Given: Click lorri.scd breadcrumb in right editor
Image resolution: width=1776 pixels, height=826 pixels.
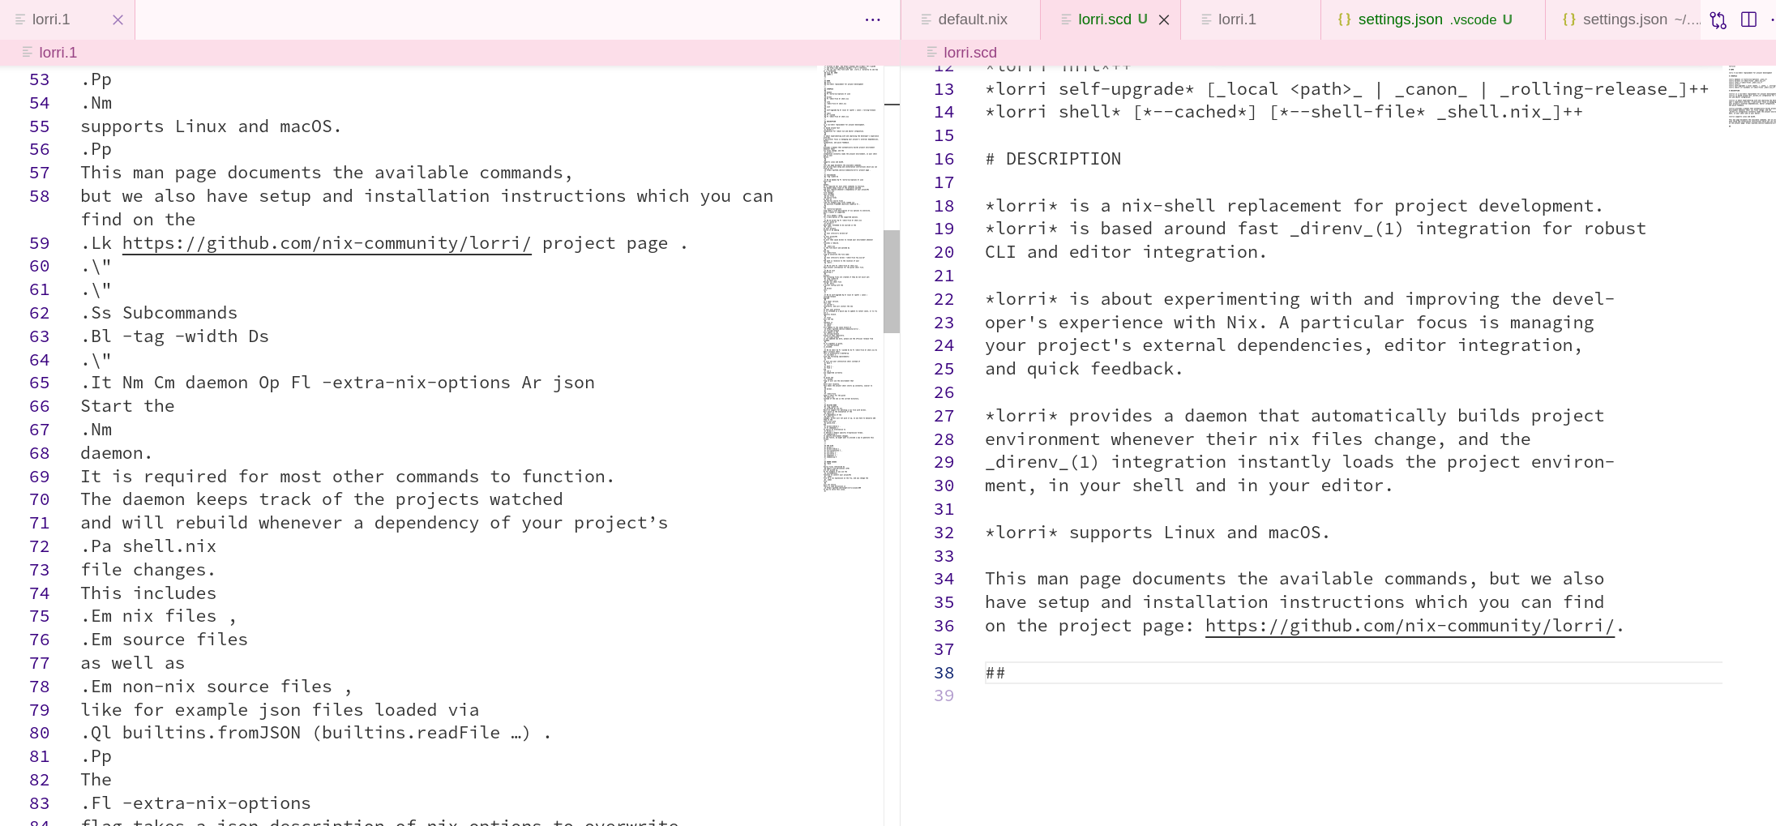Looking at the screenshot, I should pos(969,53).
